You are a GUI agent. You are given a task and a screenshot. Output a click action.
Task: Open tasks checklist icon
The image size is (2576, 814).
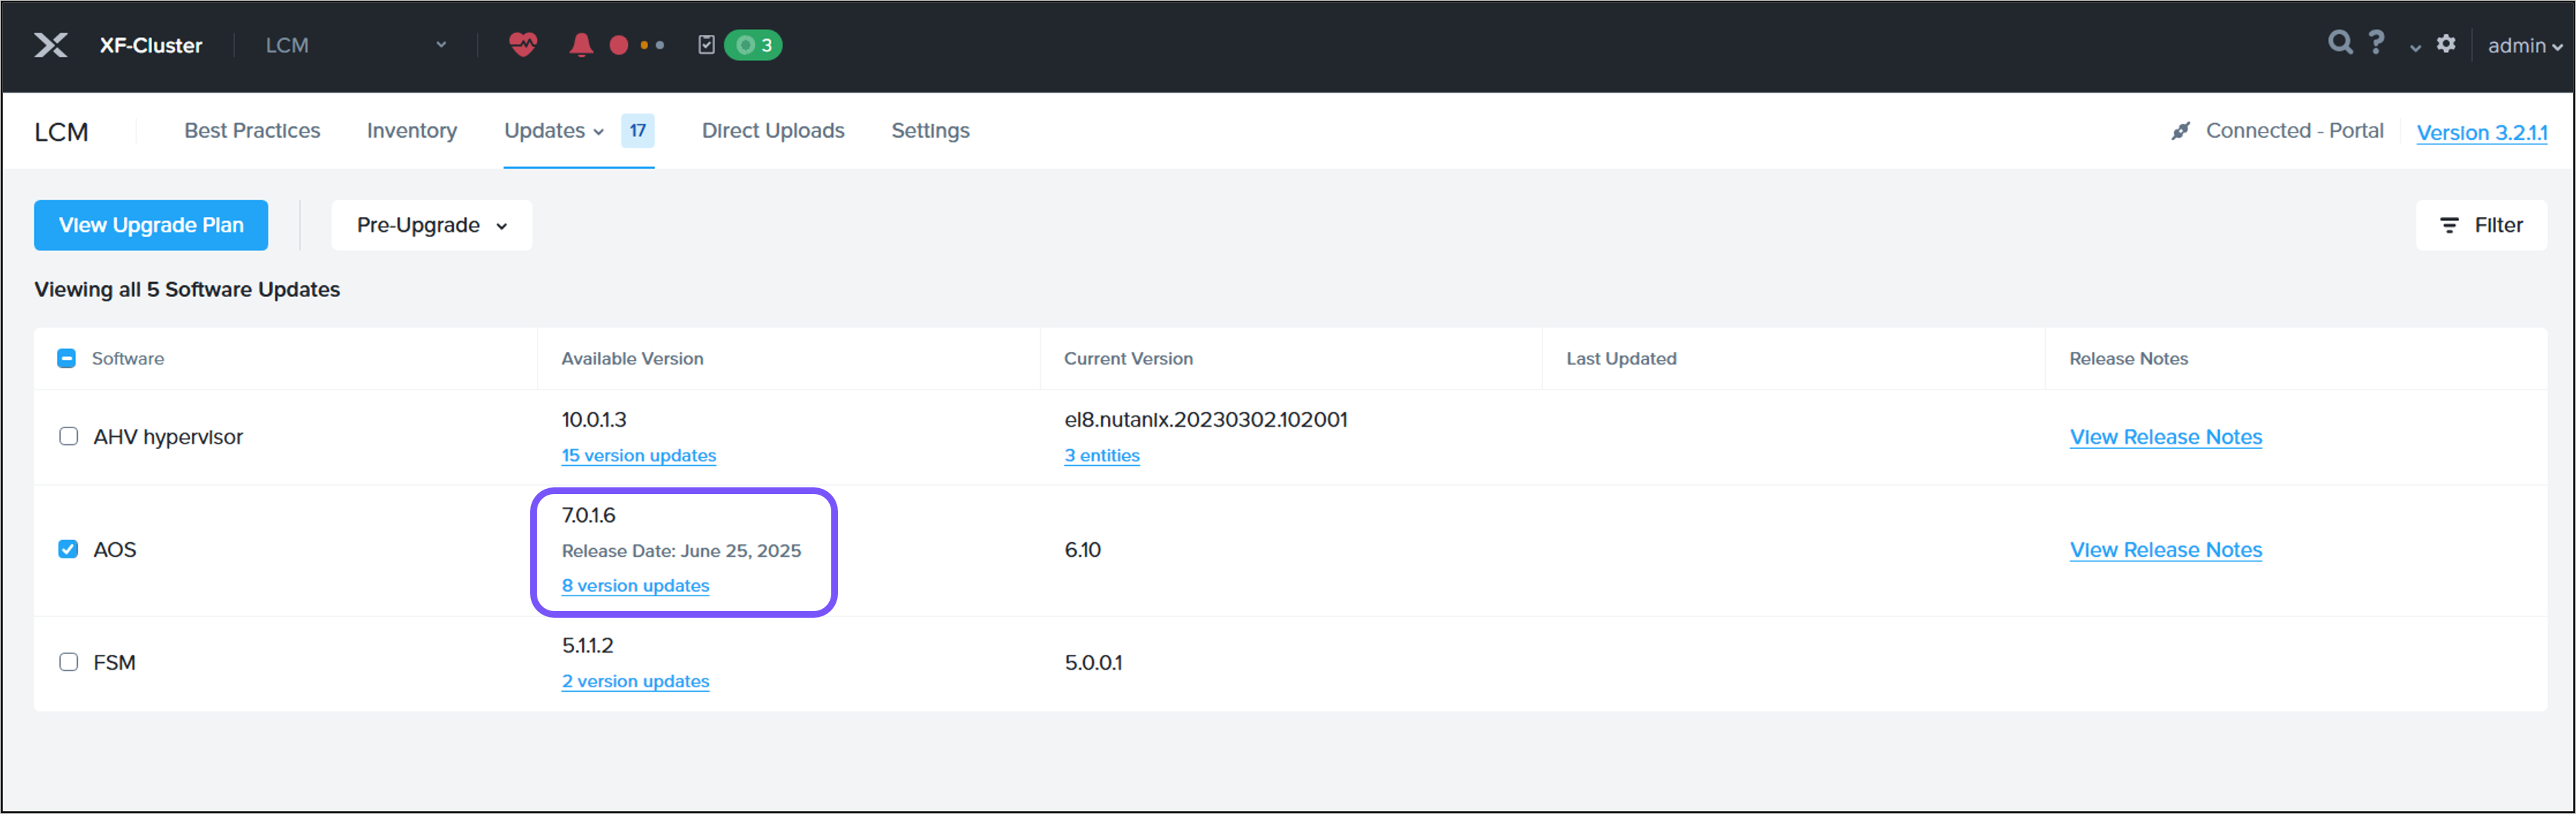coord(706,45)
